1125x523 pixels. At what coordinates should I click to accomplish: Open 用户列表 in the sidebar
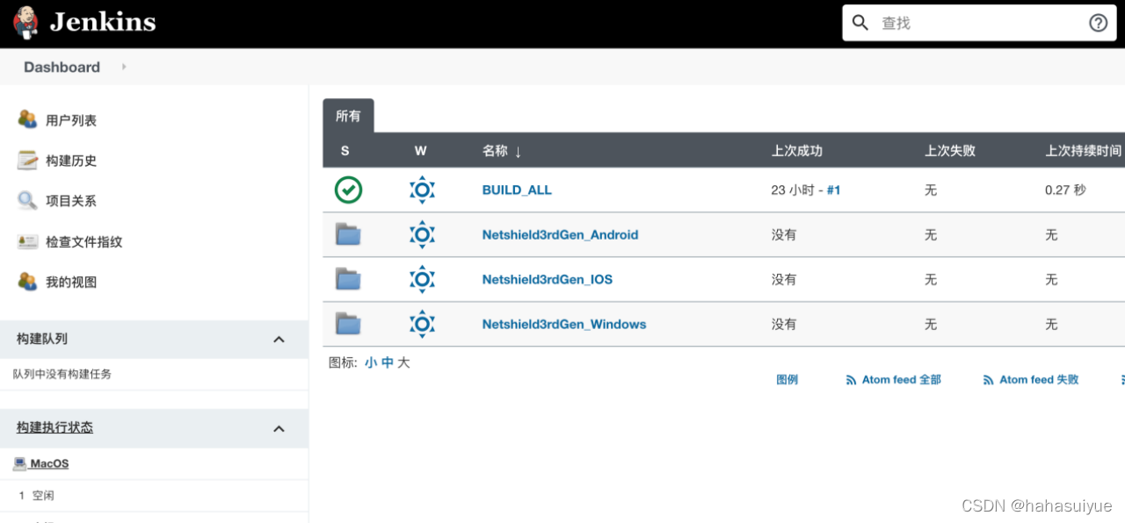point(71,120)
